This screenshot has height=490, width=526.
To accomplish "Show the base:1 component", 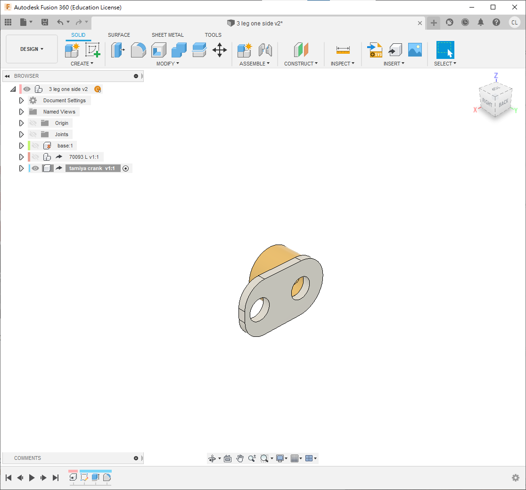I will point(35,146).
